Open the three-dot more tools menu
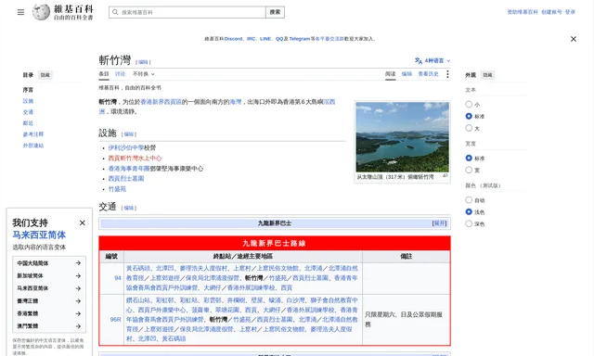594x356 pixels. [x=447, y=74]
